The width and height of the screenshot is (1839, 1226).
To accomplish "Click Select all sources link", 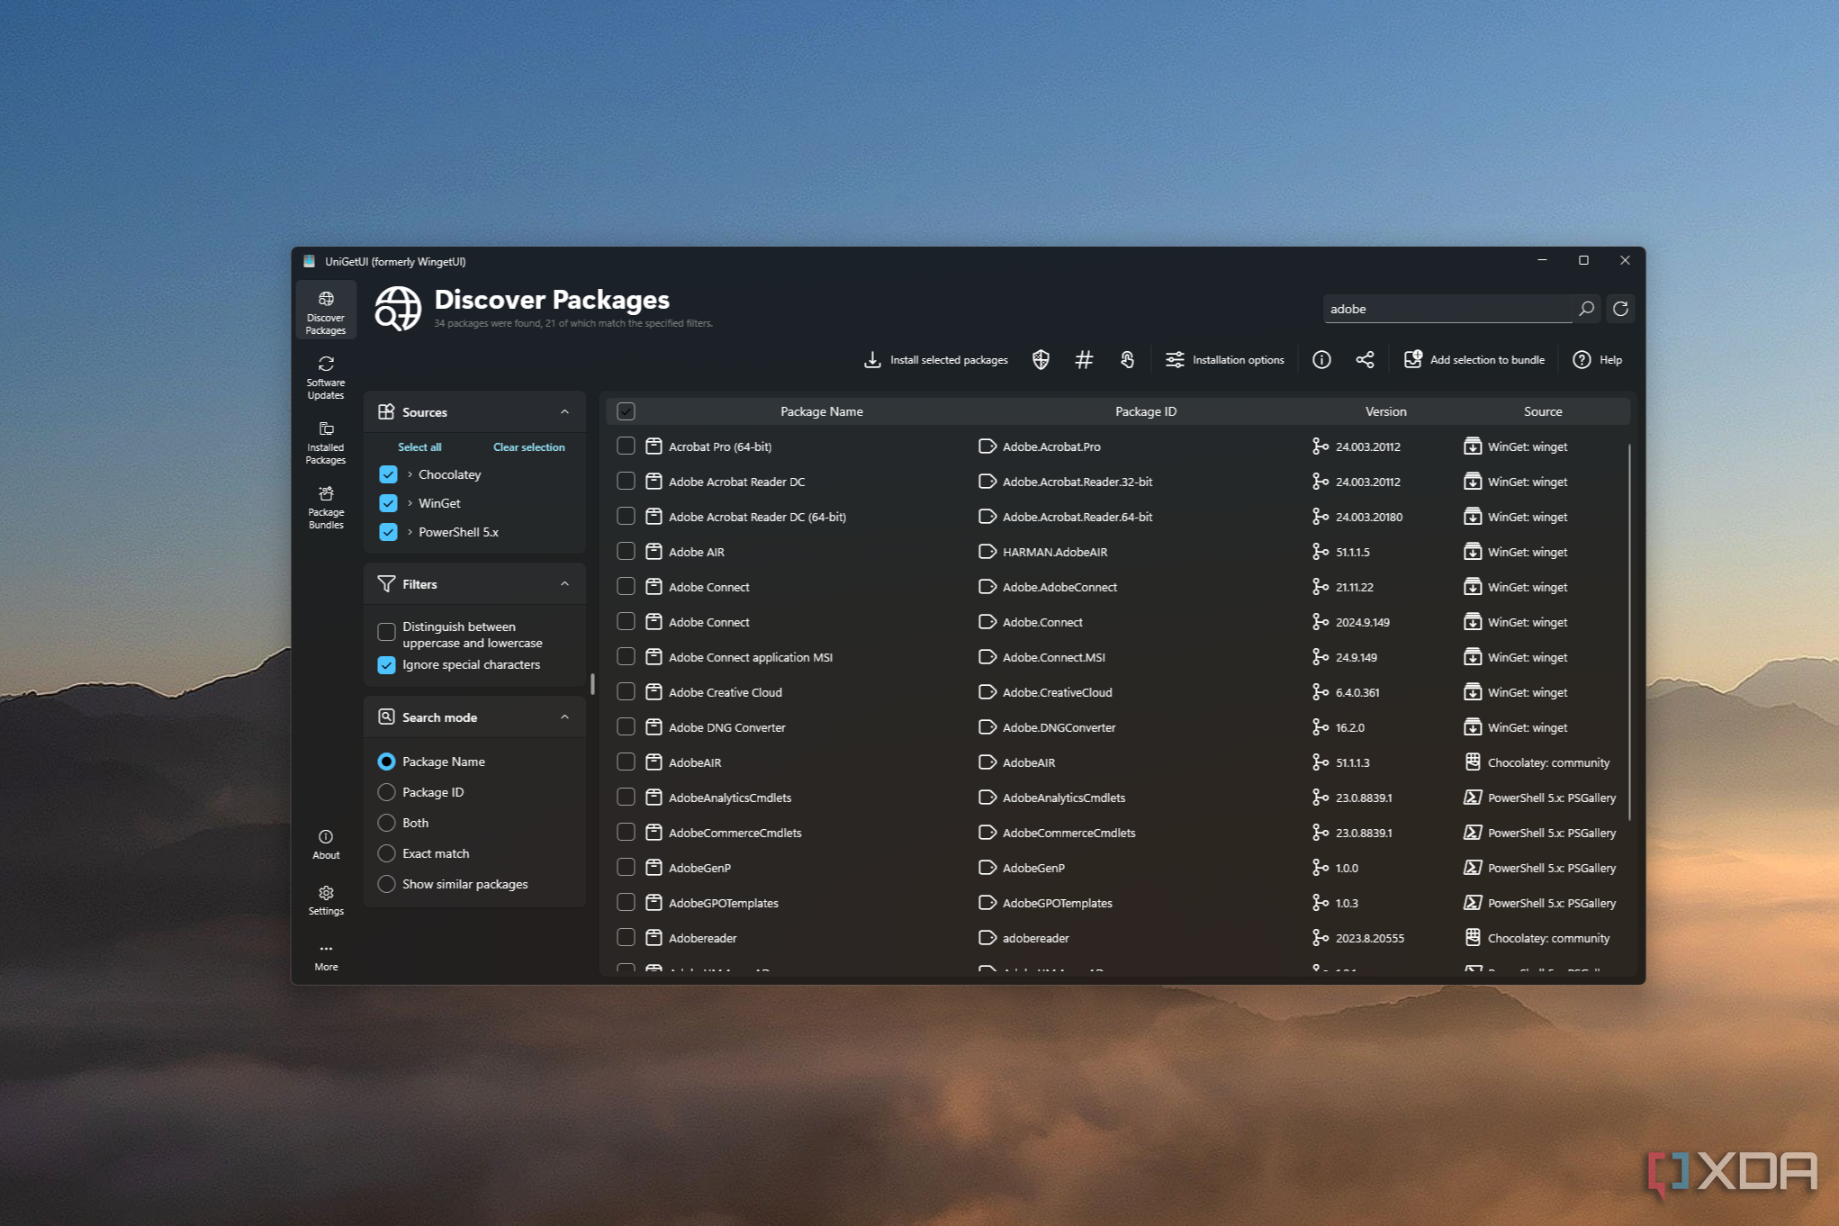I will pos(419,447).
